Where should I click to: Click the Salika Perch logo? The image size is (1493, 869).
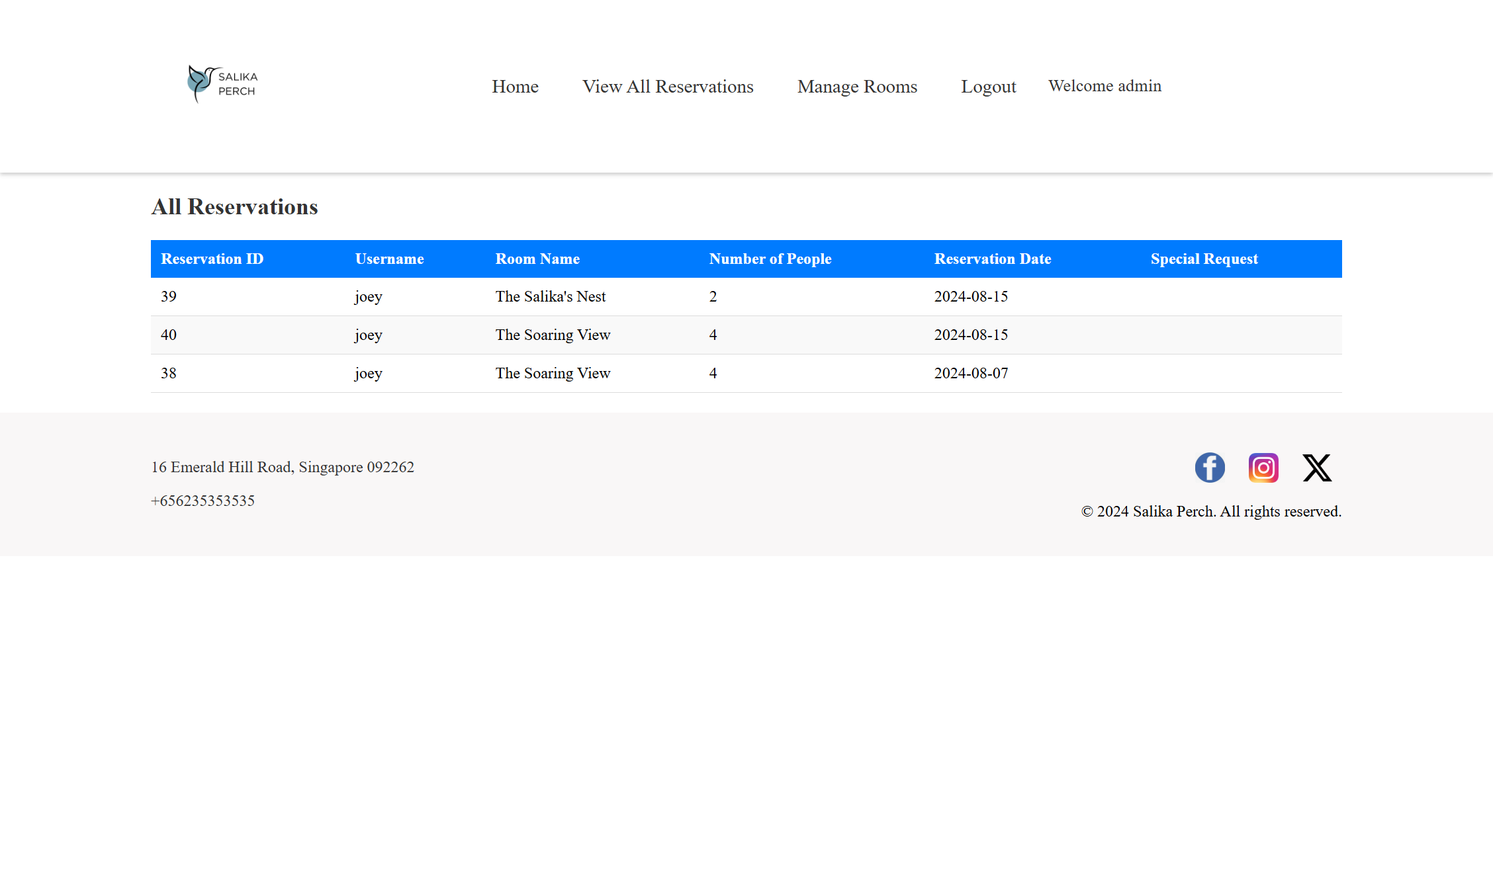click(222, 84)
